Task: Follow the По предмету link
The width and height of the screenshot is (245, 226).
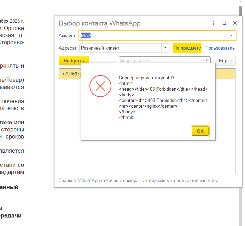Action: 187,48
